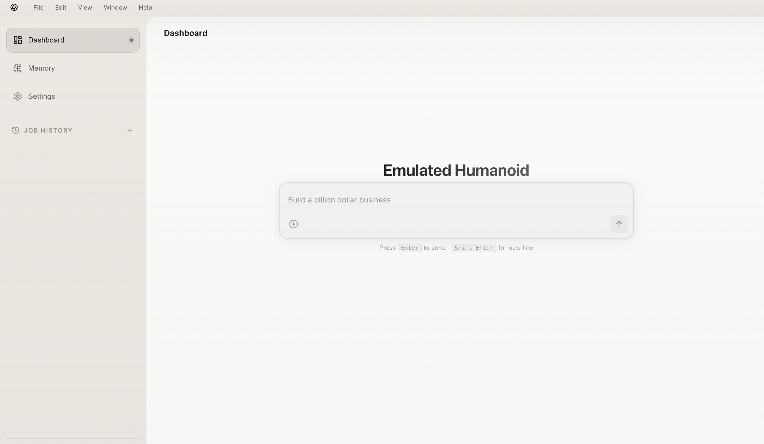Open the Edit menu
Image resolution: width=764 pixels, height=444 pixels.
point(61,7)
